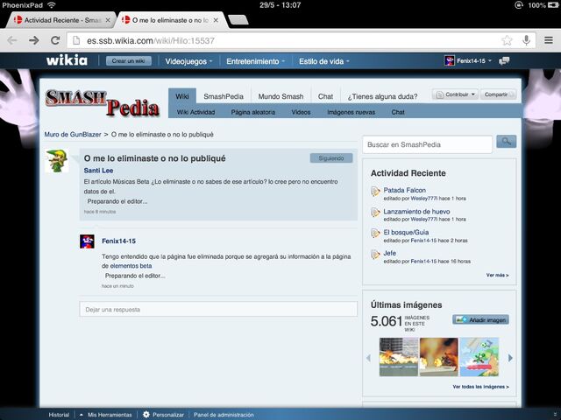Open the Santi Lee author link
The width and height of the screenshot is (561, 420).
tap(98, 171)
